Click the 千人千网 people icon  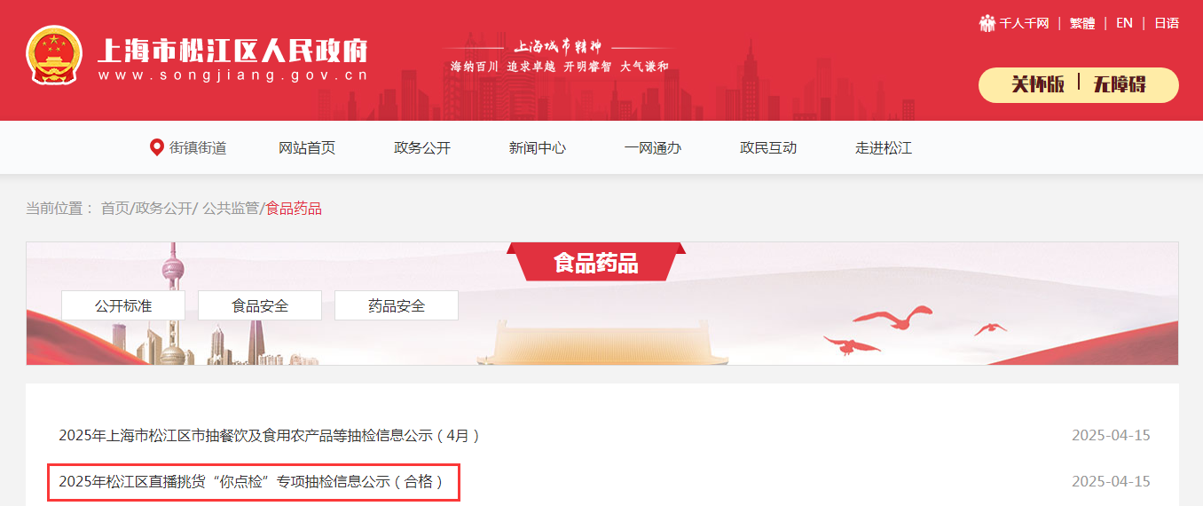pos(987,23)
